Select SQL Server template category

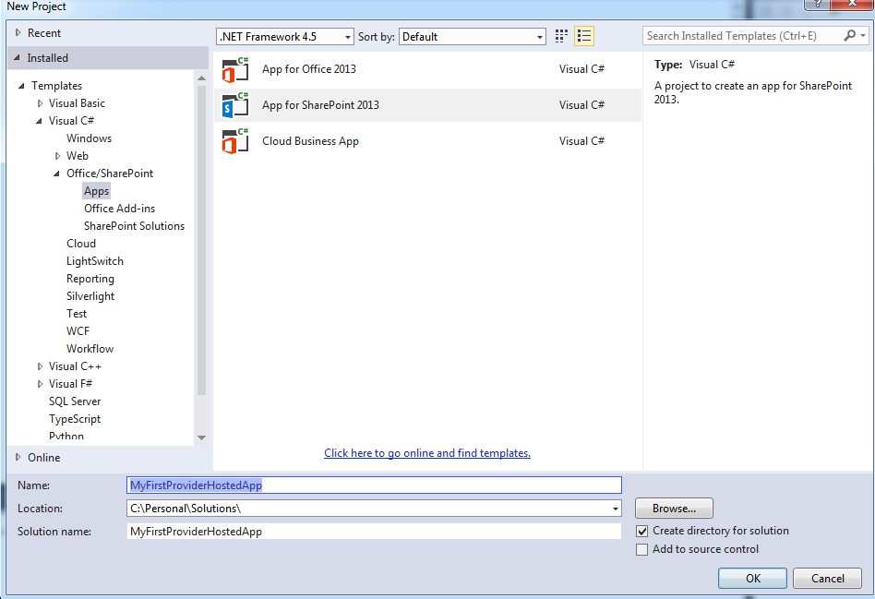tap(75, 401)
